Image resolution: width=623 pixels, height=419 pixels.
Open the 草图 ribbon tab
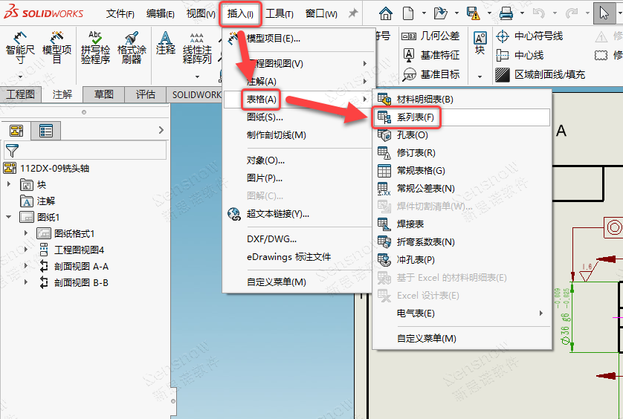[x=103, y=94]
